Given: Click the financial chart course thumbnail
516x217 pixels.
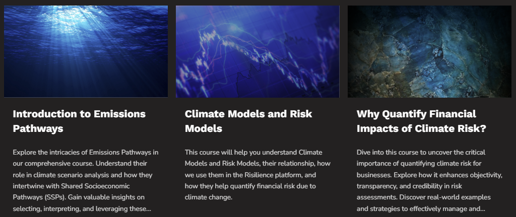Looking at the screenshot, I should 257,51.
